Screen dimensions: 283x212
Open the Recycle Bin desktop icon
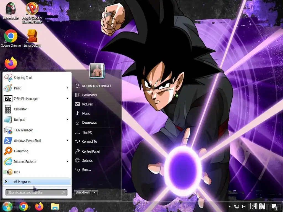tap(11, 10)
